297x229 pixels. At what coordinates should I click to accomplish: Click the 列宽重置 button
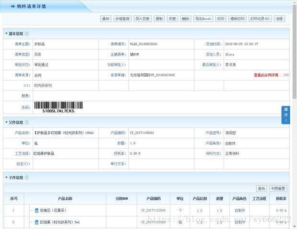(x=278, y=189)
